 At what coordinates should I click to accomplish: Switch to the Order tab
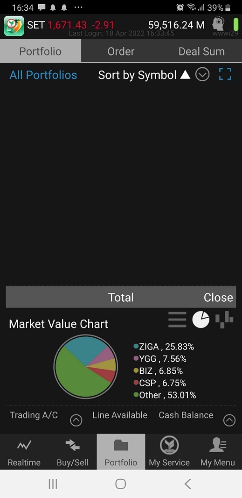coord(121,51)
